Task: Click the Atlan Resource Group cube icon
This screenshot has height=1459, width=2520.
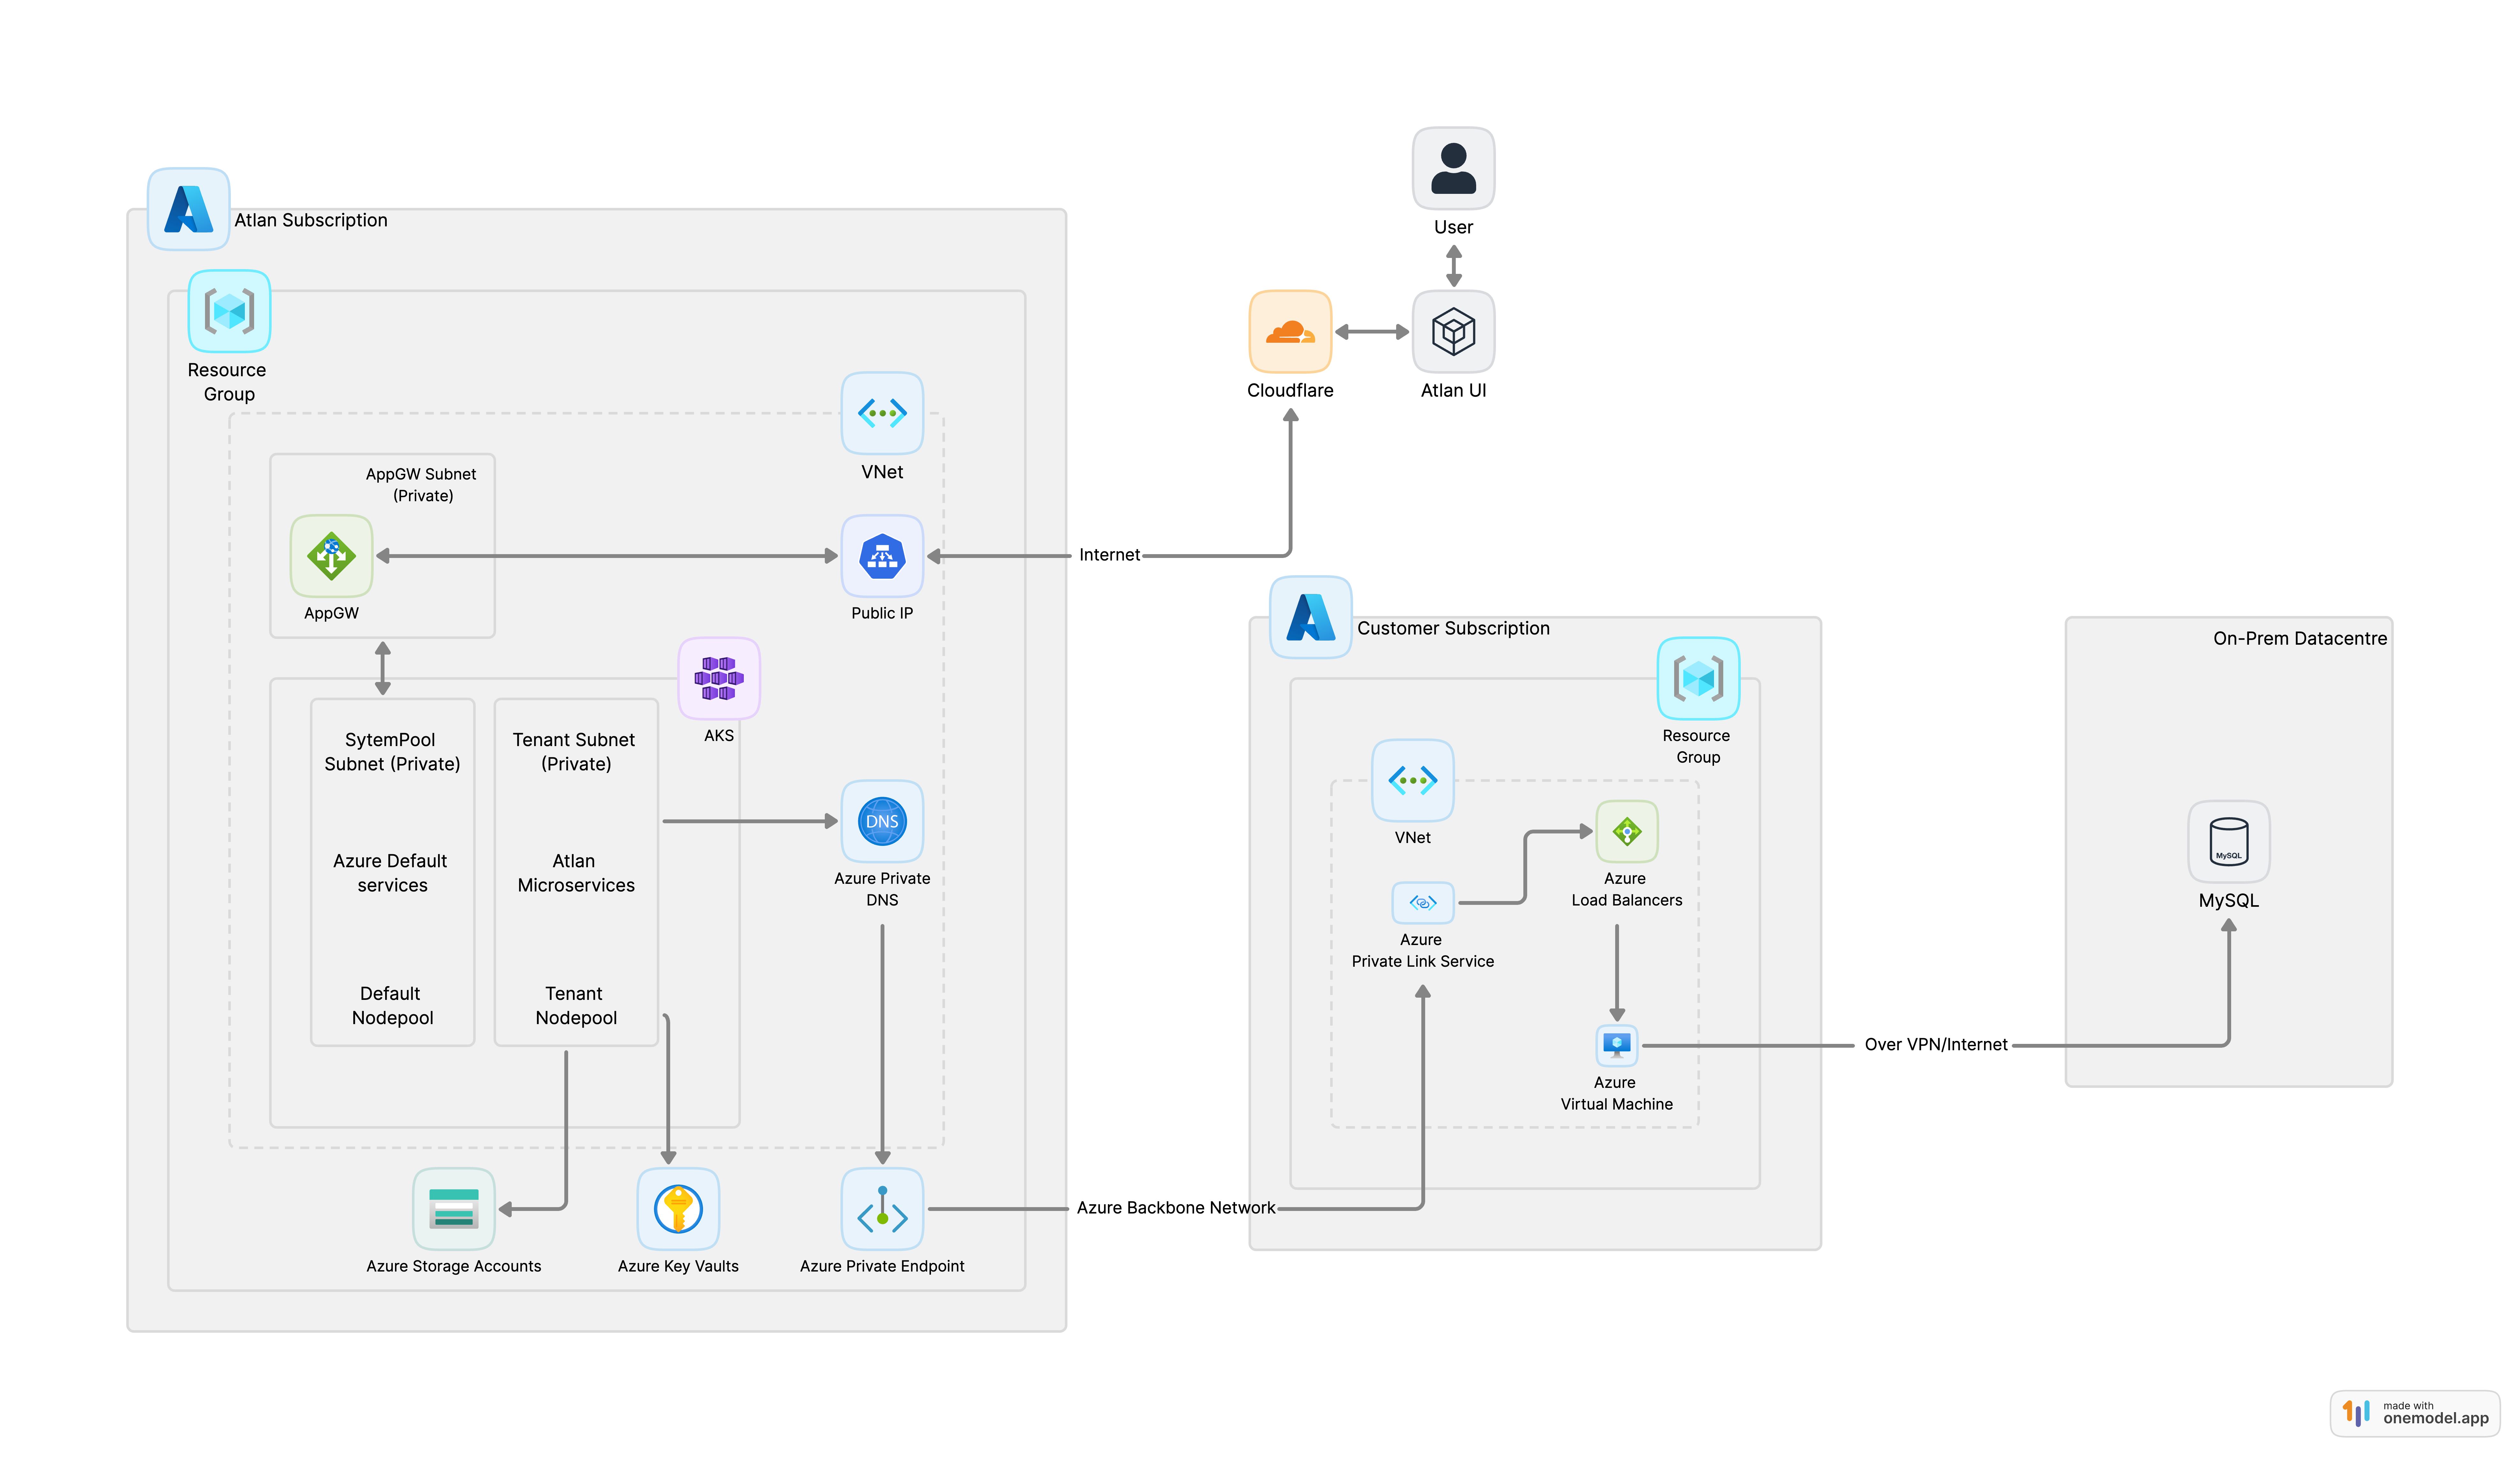Action: point(229,311)
